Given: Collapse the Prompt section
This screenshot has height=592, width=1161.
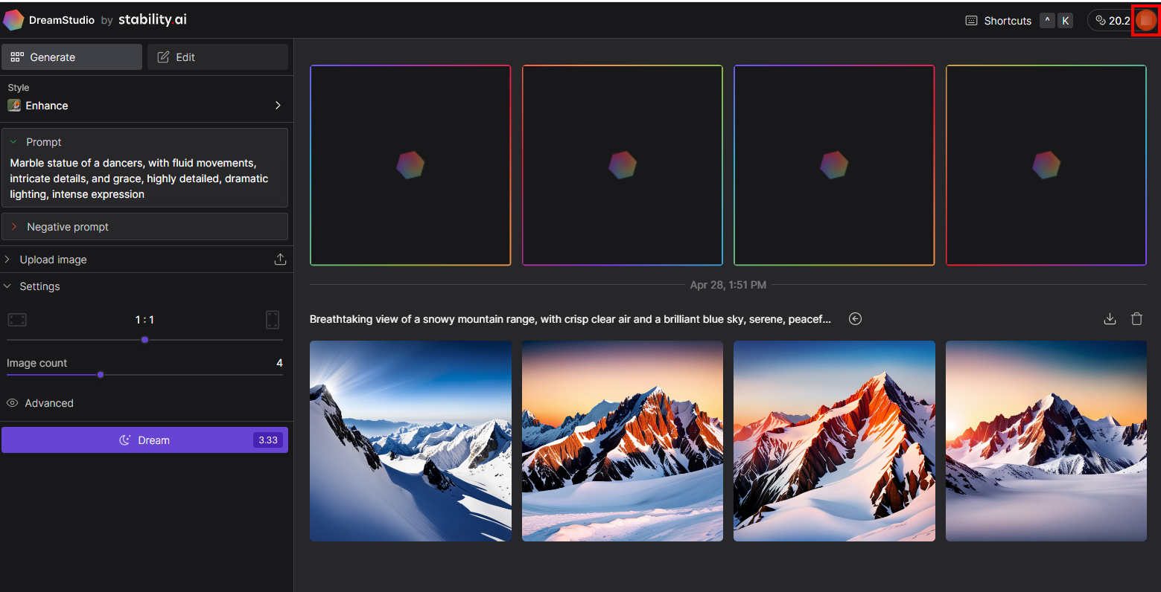Looking at the screenshot, I should (x=13, y=142).
